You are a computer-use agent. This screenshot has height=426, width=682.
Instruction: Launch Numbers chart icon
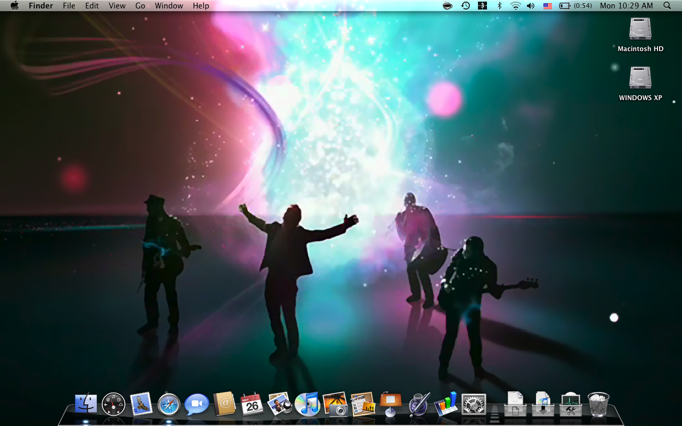[446, 404]
